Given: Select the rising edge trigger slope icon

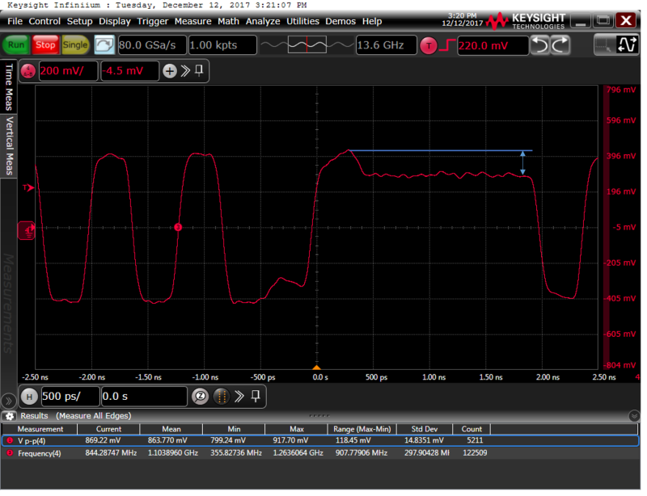Looking at the screenshot, I should [x=447, y=45].
